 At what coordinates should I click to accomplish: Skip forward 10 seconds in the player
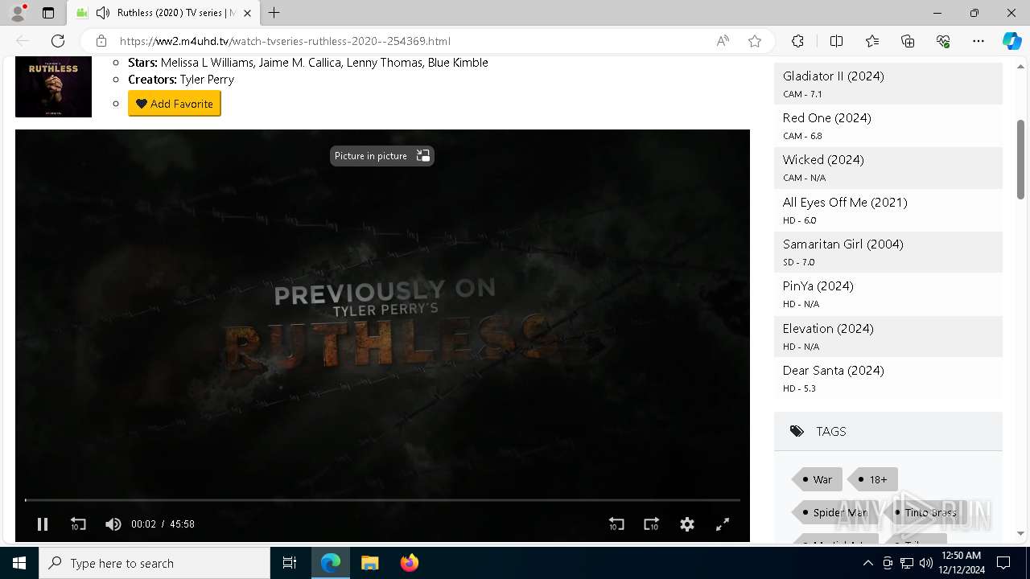(652, 524)
